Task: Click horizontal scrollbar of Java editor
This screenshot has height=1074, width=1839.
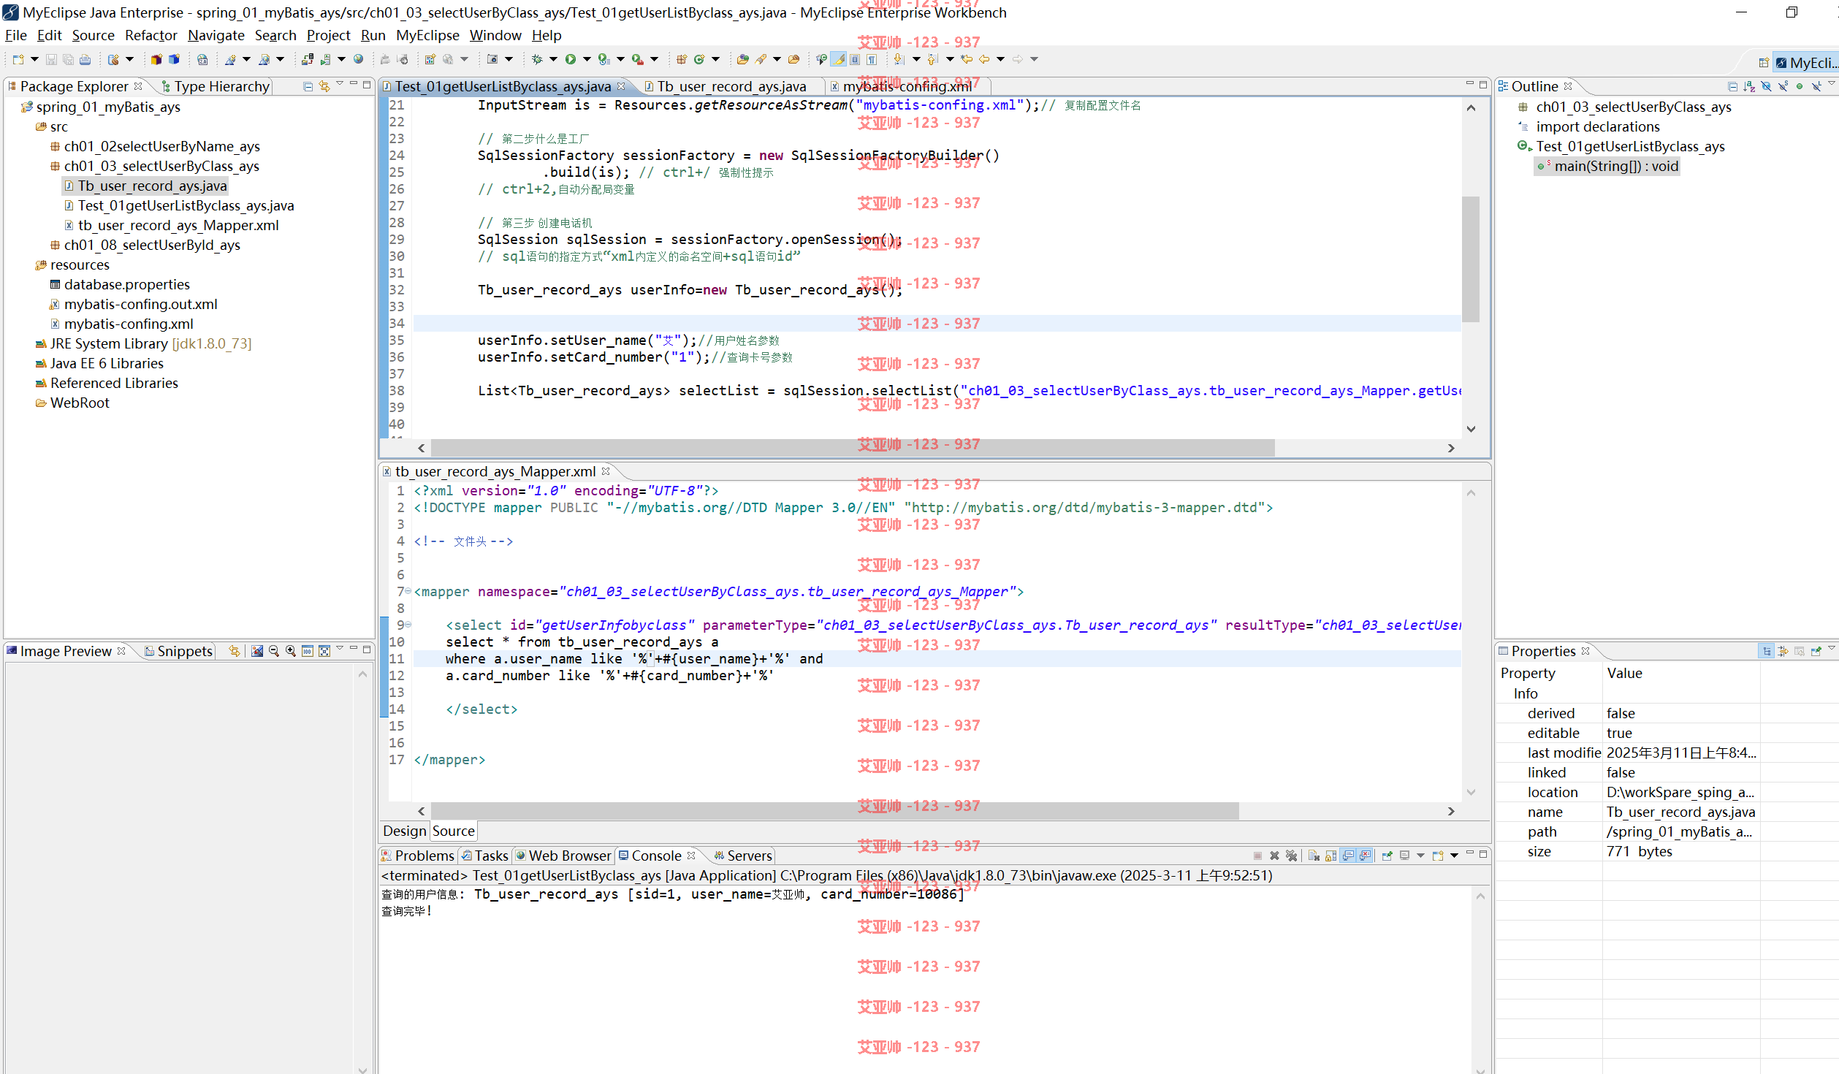Action: (853, 448)
